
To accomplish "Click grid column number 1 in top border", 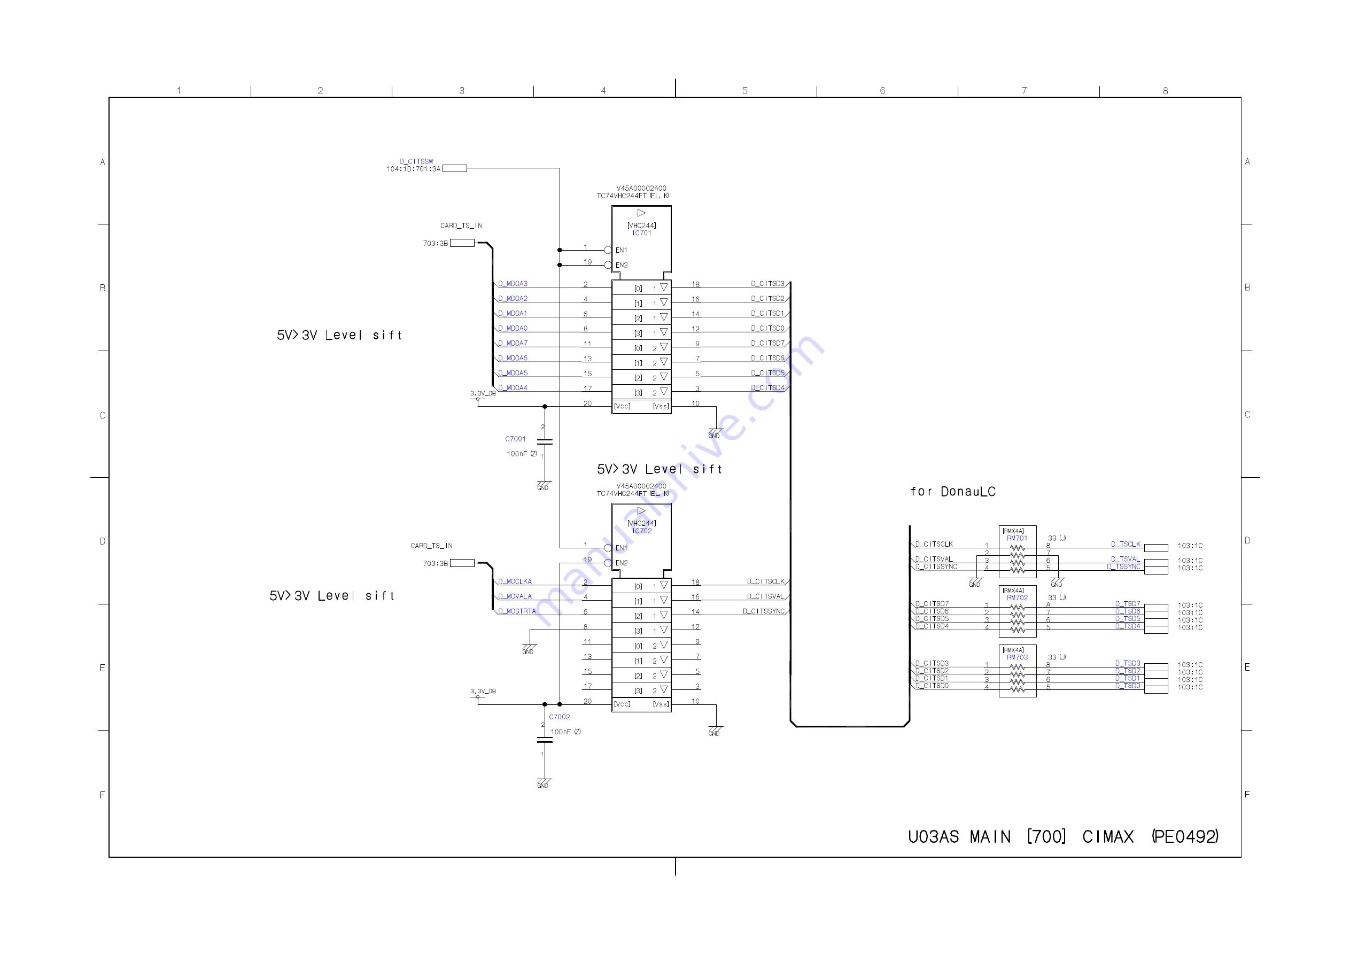I will click(179, 90).
